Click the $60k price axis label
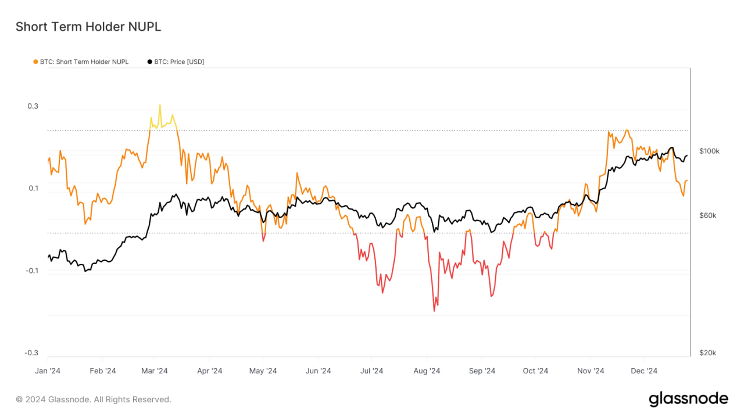 (708, 215)
